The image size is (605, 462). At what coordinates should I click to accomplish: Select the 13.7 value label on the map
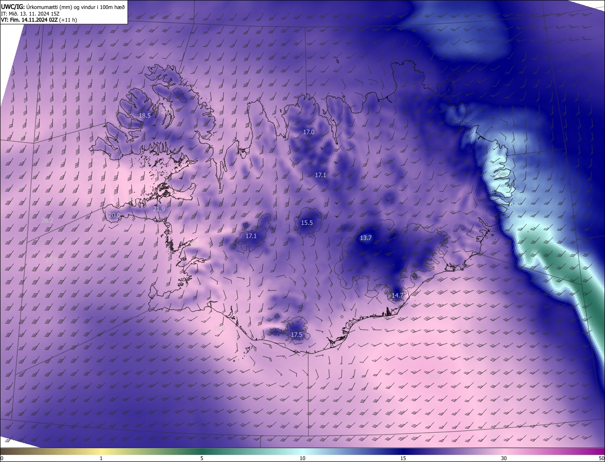(x=366, y=238)
